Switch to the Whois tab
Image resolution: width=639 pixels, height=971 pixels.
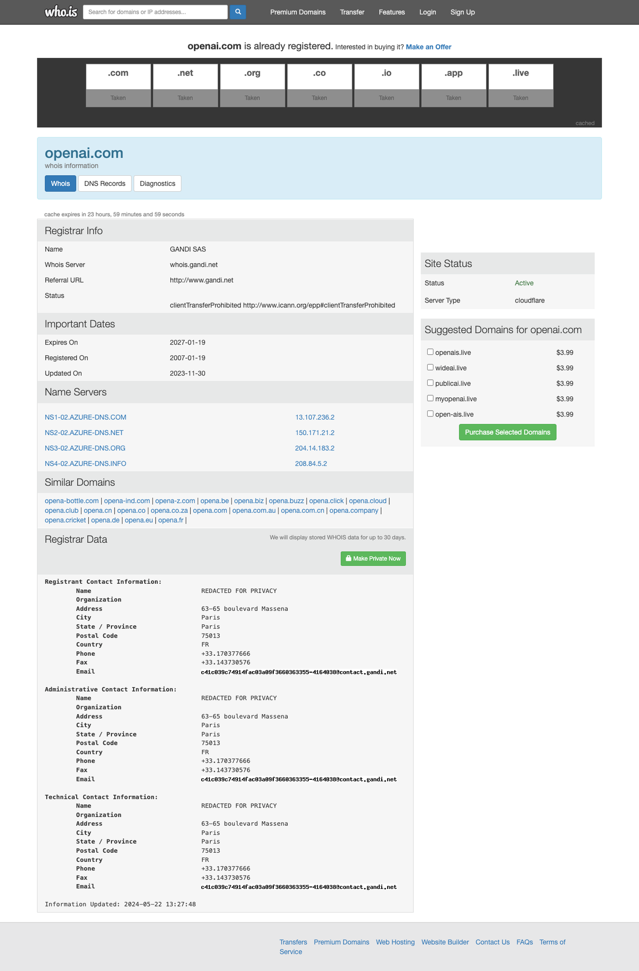click(x=60, y=183)
